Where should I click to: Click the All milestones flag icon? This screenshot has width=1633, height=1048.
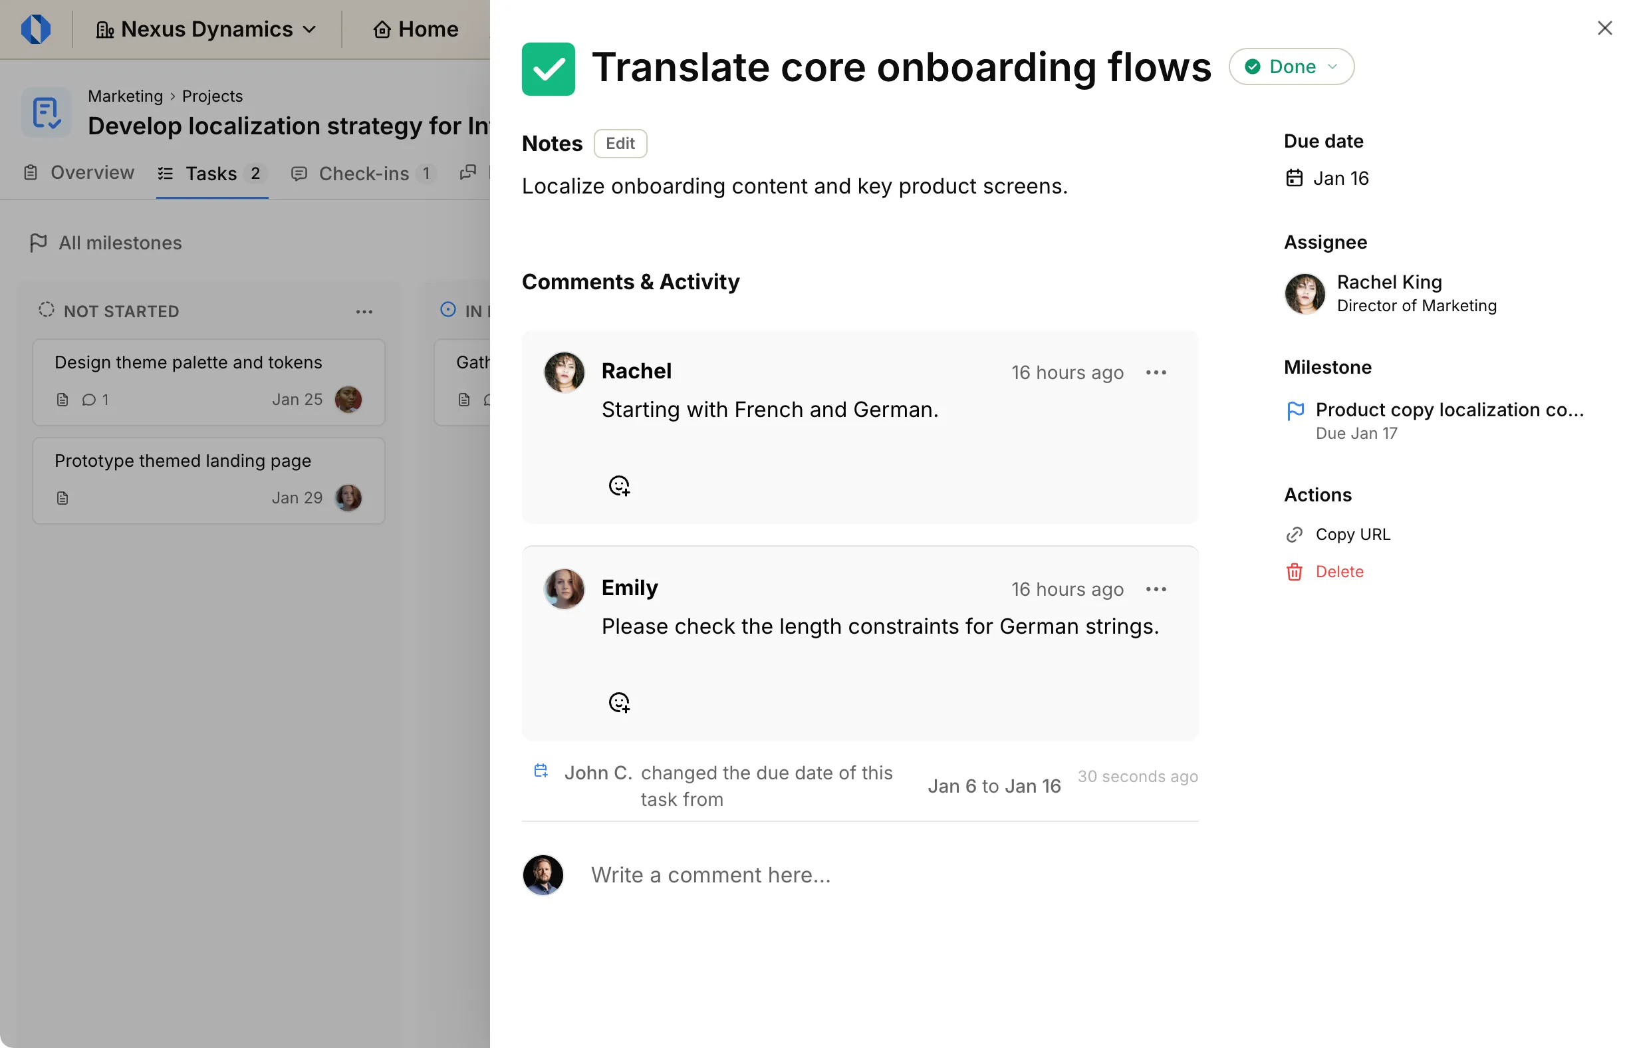tap(39, 243)
